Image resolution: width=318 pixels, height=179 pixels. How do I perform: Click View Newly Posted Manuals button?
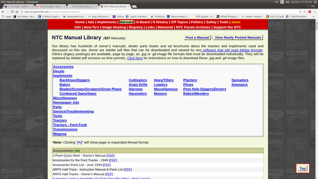pyautogui.click(x=238, y=38)
